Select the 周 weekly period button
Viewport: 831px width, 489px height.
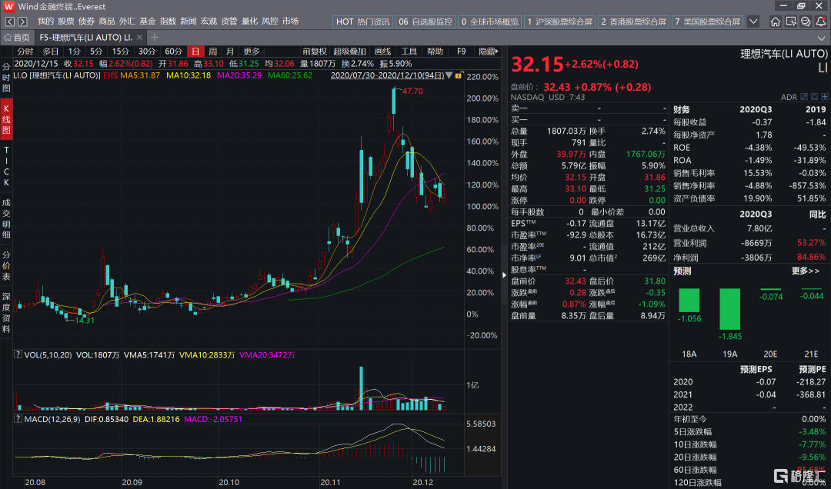pos(212,52)
